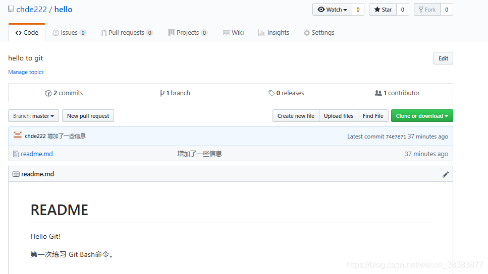Click the Edit description button
This screenshot has height=274, width=488.
coord(443,58)
